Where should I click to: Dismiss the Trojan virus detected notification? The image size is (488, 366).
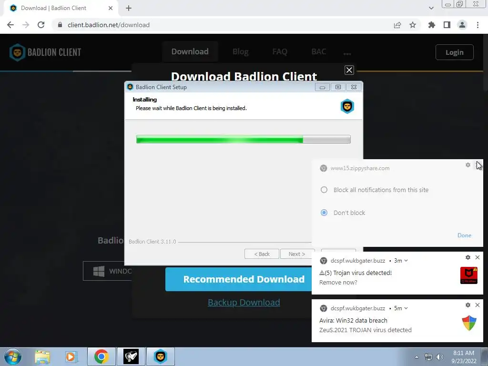click(478, 257)
